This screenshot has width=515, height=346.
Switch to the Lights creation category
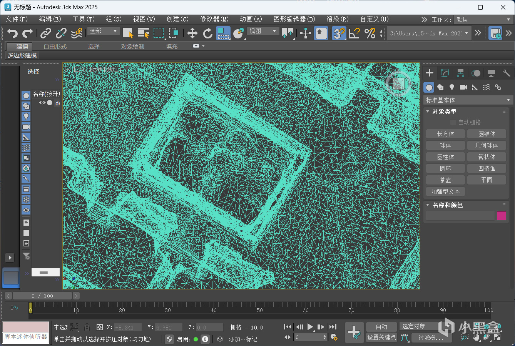tap(452, 88)
